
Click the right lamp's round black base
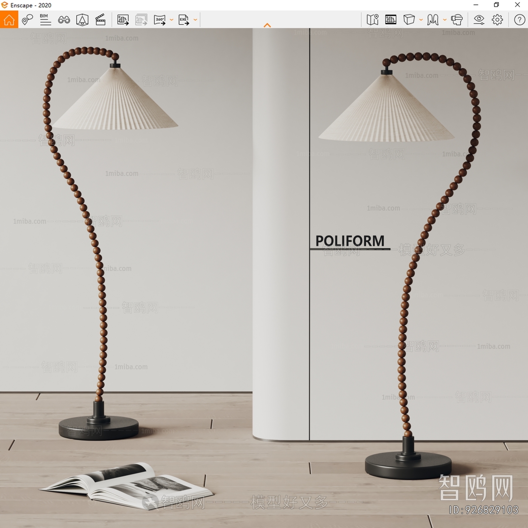pyautogui.click(x=408, y=466)
